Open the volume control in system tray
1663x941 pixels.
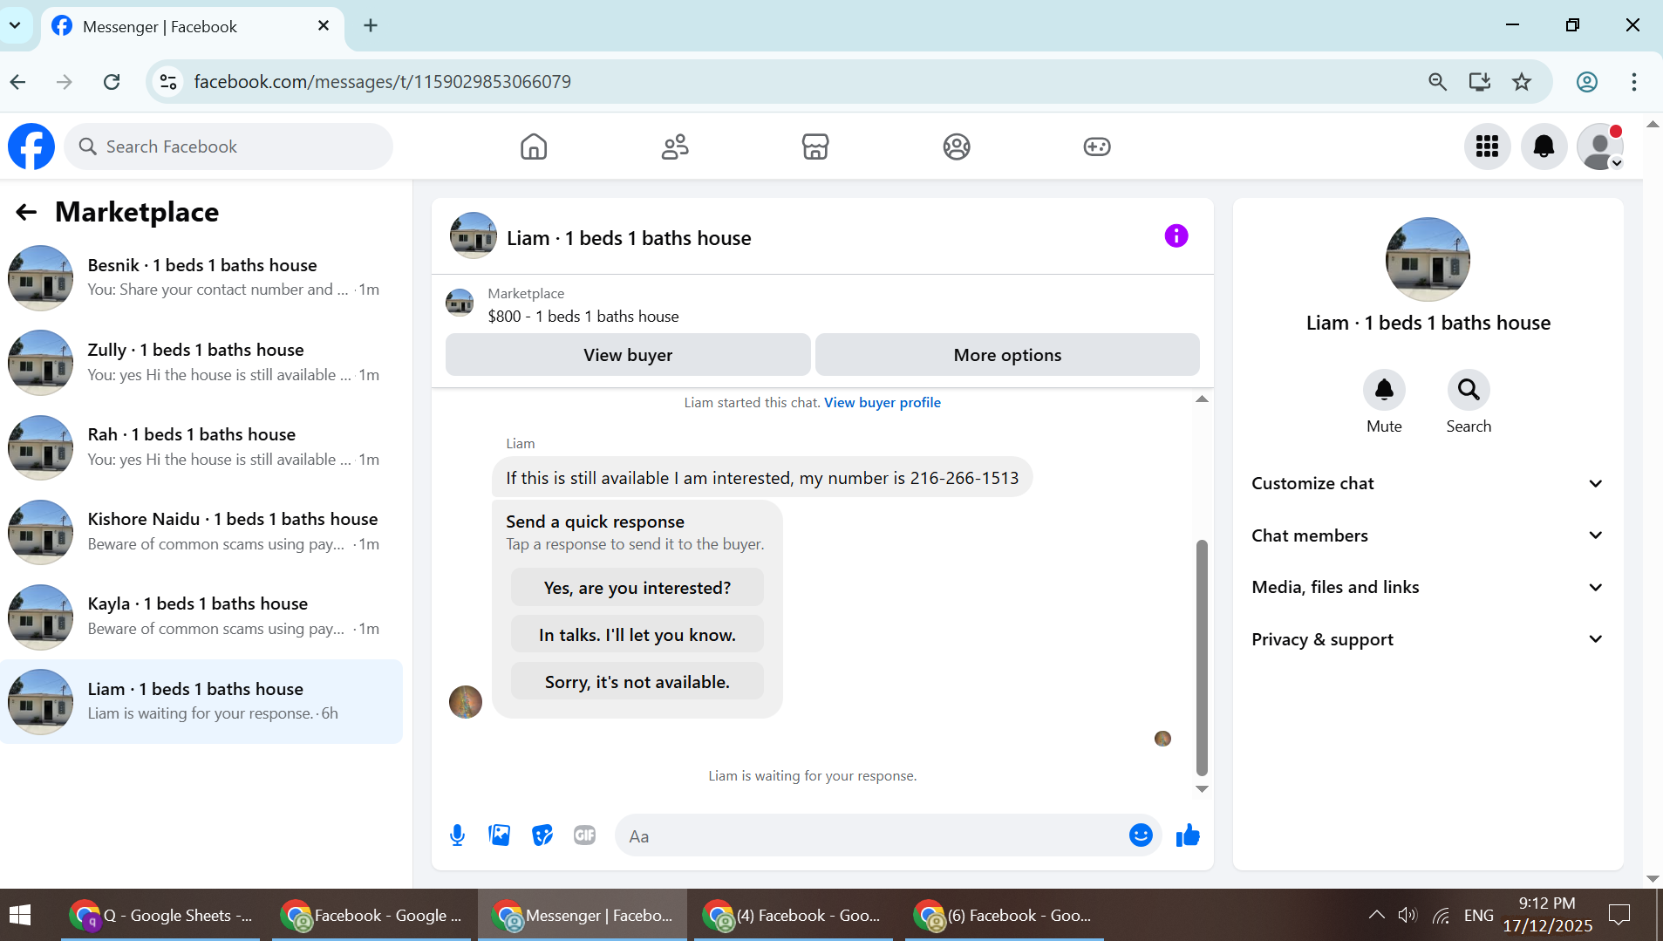[1407, 915]
